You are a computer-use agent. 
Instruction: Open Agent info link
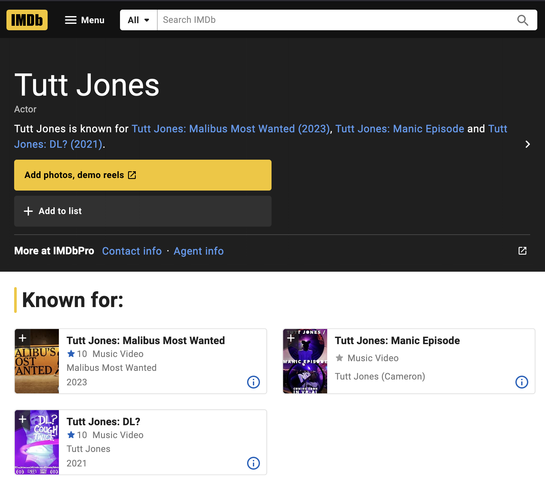pos(199,251)
